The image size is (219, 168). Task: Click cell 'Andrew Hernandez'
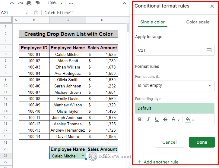click(x=68, y=130)
